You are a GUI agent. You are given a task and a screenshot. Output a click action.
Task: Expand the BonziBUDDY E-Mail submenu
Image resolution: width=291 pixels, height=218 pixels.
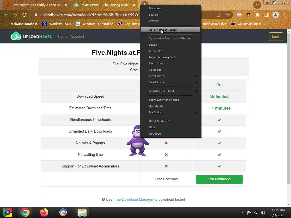[171, 91]
